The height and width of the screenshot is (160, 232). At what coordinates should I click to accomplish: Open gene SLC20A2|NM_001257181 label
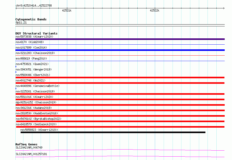click(31, 154)
